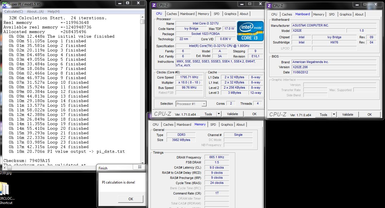
Task: Click Tools button in processor info window
Action: coord(208,114)
